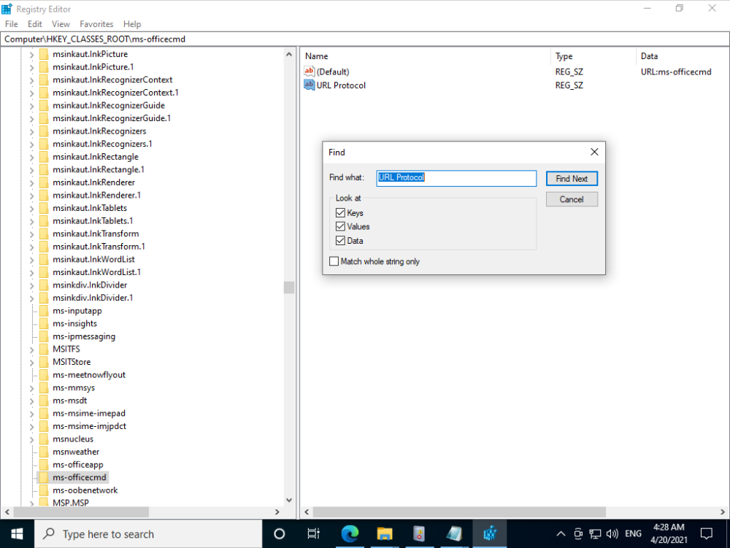This screenshot has height=548, width=730.
Task: Click the ms-inputapp folder icon
Action: (x=44, y=311)
